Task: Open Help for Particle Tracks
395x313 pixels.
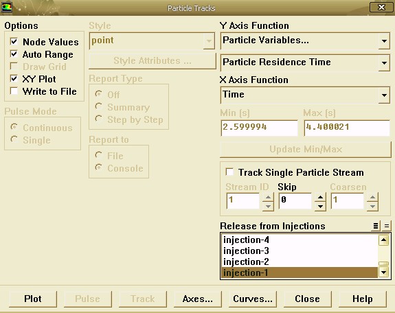Action: 363,299
